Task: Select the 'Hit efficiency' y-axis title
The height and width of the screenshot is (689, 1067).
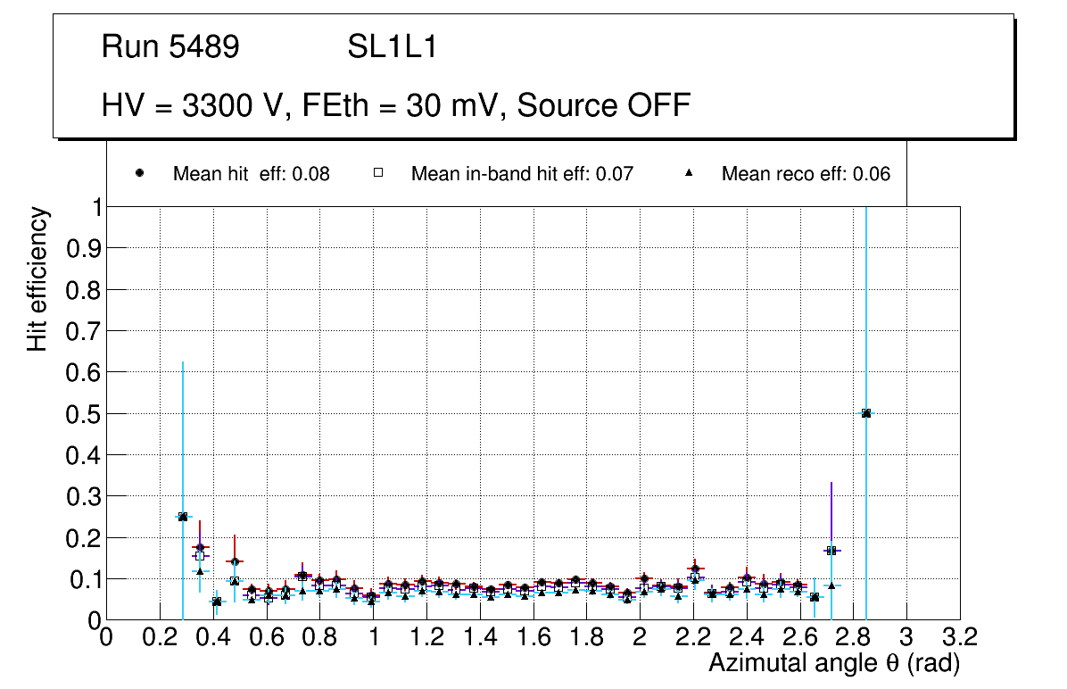Action: (x=37, y=278)
